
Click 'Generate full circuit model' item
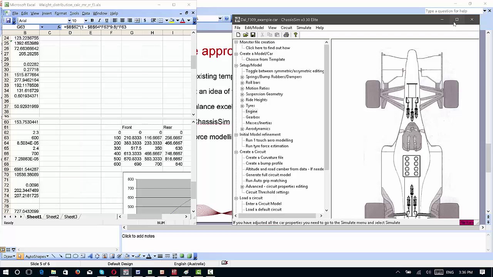point(268,175)
